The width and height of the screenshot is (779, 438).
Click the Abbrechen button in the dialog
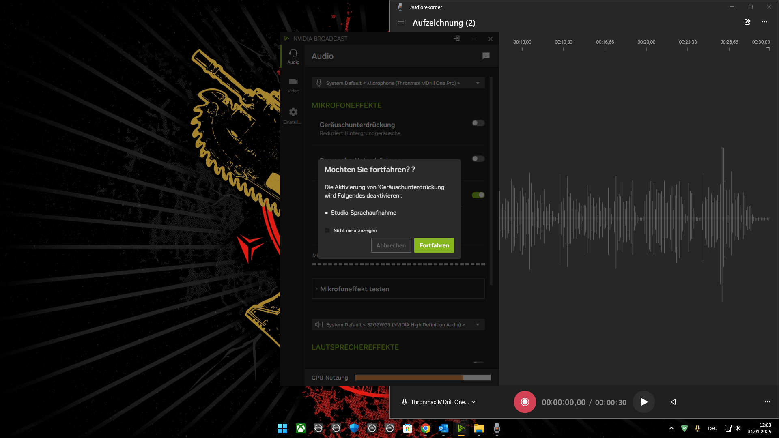point(391,245)
